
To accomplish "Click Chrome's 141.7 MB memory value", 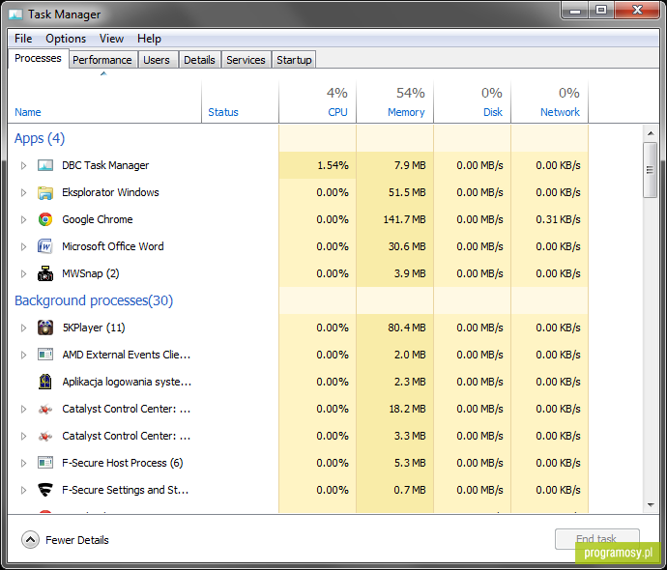I will (404, 219).
